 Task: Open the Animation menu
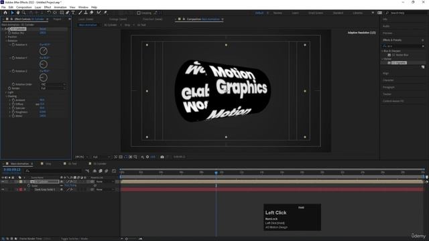click(x=60, y=7)
